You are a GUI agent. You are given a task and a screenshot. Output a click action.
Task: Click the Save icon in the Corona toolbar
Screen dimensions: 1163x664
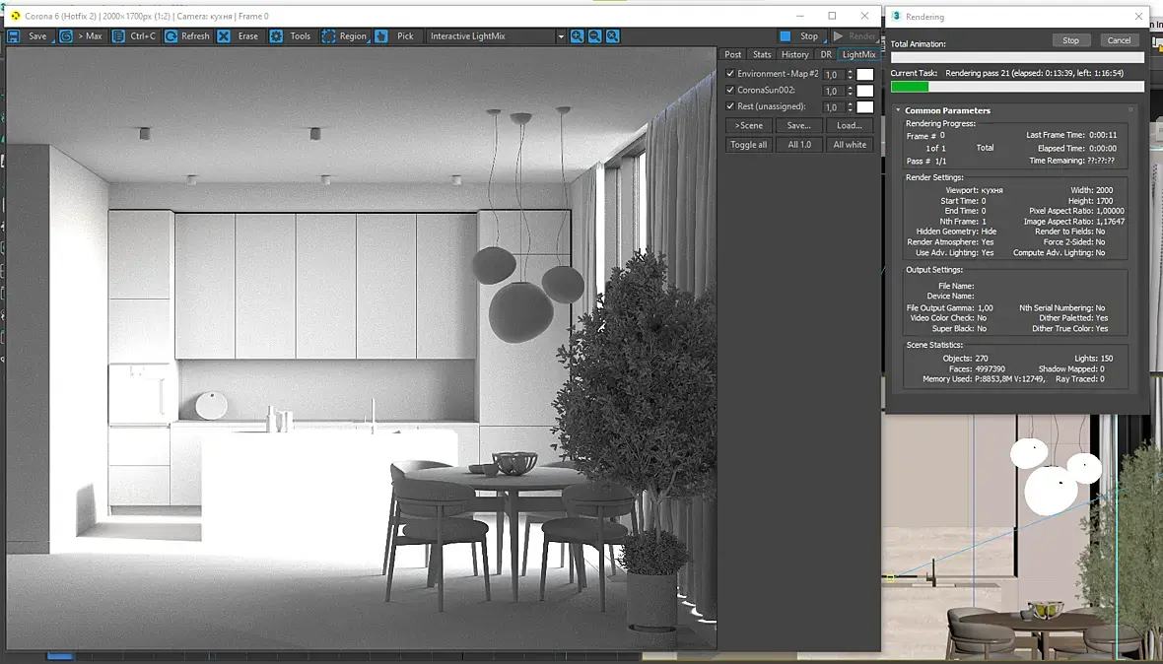(x=14, y=36)
